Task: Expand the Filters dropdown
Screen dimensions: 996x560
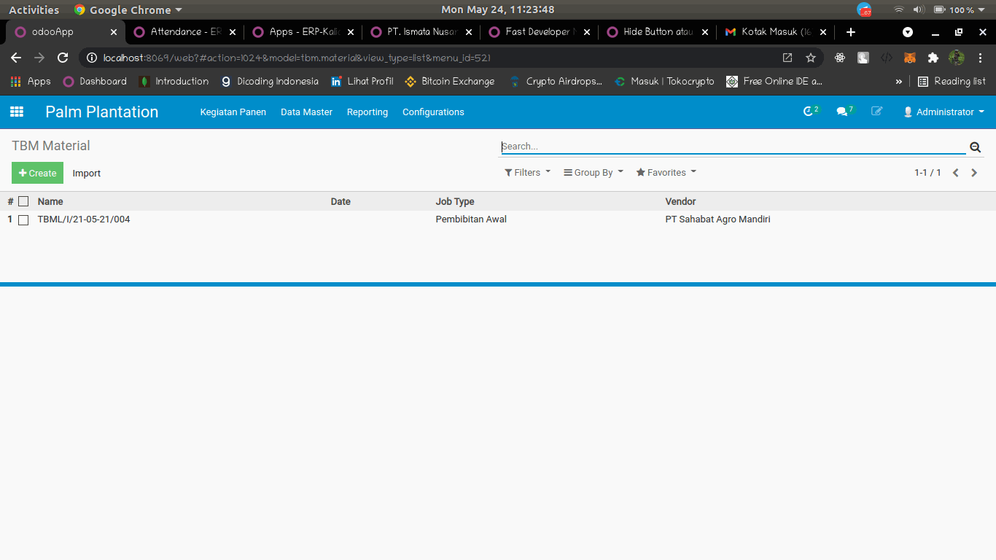Action: coord(527,173)
